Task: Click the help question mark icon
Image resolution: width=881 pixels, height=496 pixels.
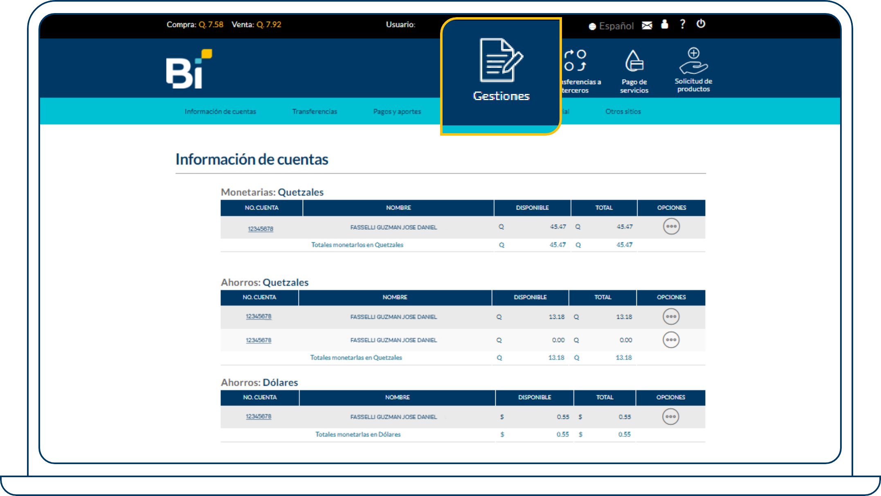Action: point(682,24)
